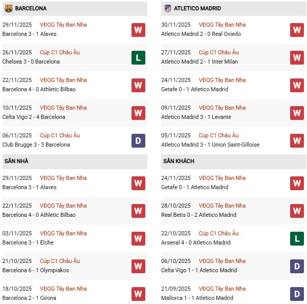Click the W badge for Barcelona 3-1 Alaves on 29/11/2025 in the top Barcelona list
The height and width of the screenshot is (304, 307).
tap(138, 30)
